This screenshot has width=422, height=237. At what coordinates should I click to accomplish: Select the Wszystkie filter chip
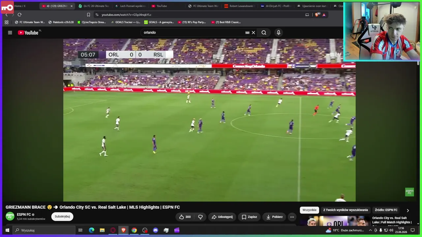tap(309, 210)
